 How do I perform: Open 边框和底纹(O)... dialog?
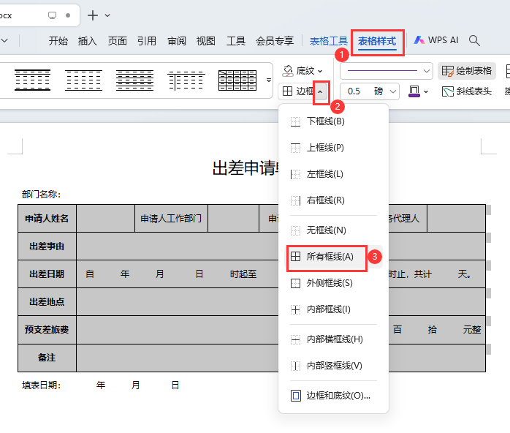(333, 396)
